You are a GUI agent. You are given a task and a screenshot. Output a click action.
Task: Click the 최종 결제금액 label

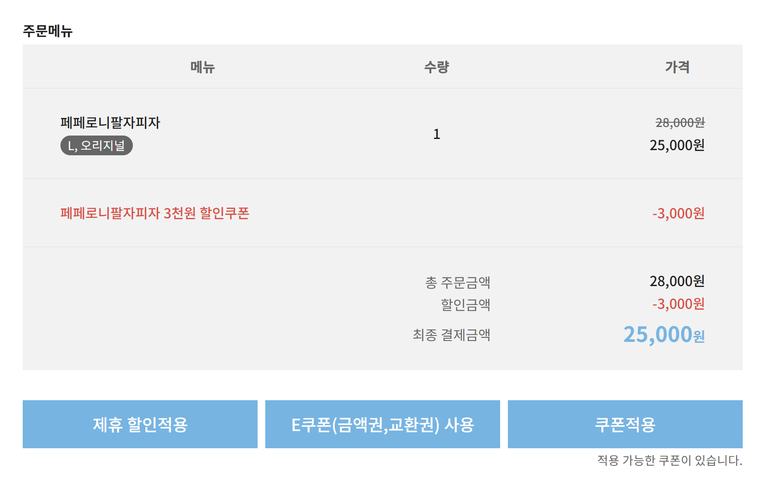451,335
